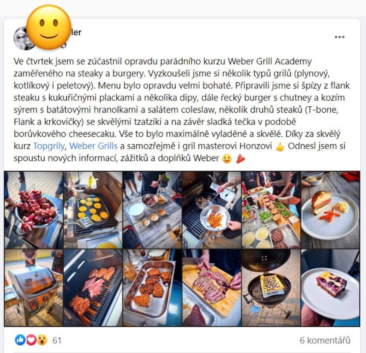Open the three-dot post options menu
This screenshot has height=353, width=366.
(339, 37)
